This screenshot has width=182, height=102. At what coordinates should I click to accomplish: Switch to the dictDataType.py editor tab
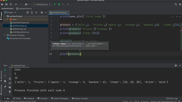coord(59,12)
